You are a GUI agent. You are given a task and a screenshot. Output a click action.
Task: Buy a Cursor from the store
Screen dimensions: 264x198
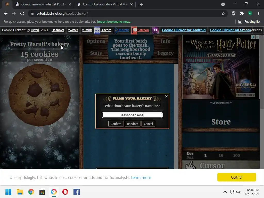[221, 165]
